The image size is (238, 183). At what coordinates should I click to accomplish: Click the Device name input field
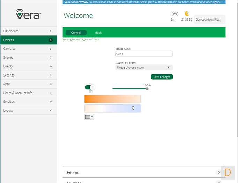(x=144, y=54)
